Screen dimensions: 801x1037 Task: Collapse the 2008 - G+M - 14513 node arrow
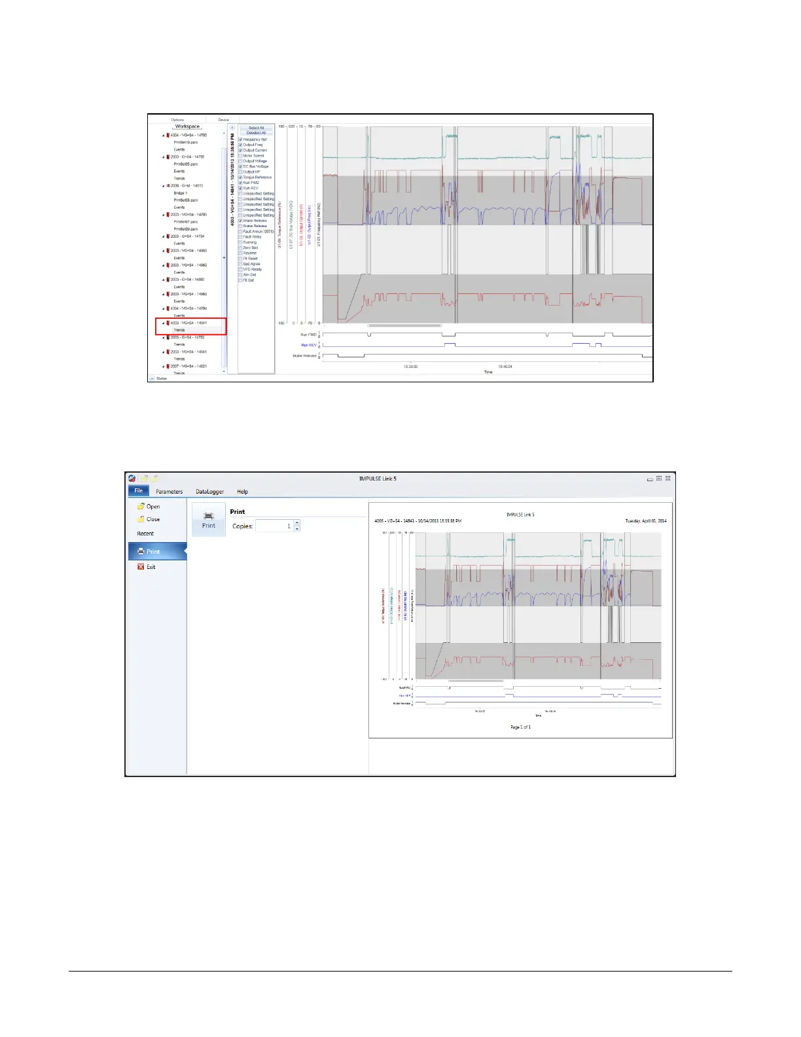(x=164, y=186)
